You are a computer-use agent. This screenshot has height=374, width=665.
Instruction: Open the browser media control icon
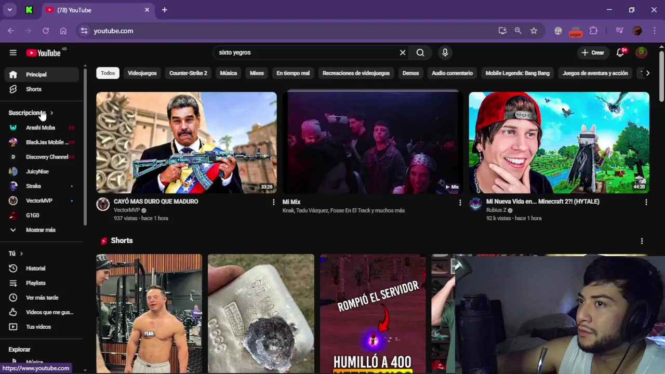pyautogui.click(x=619, y=31)
